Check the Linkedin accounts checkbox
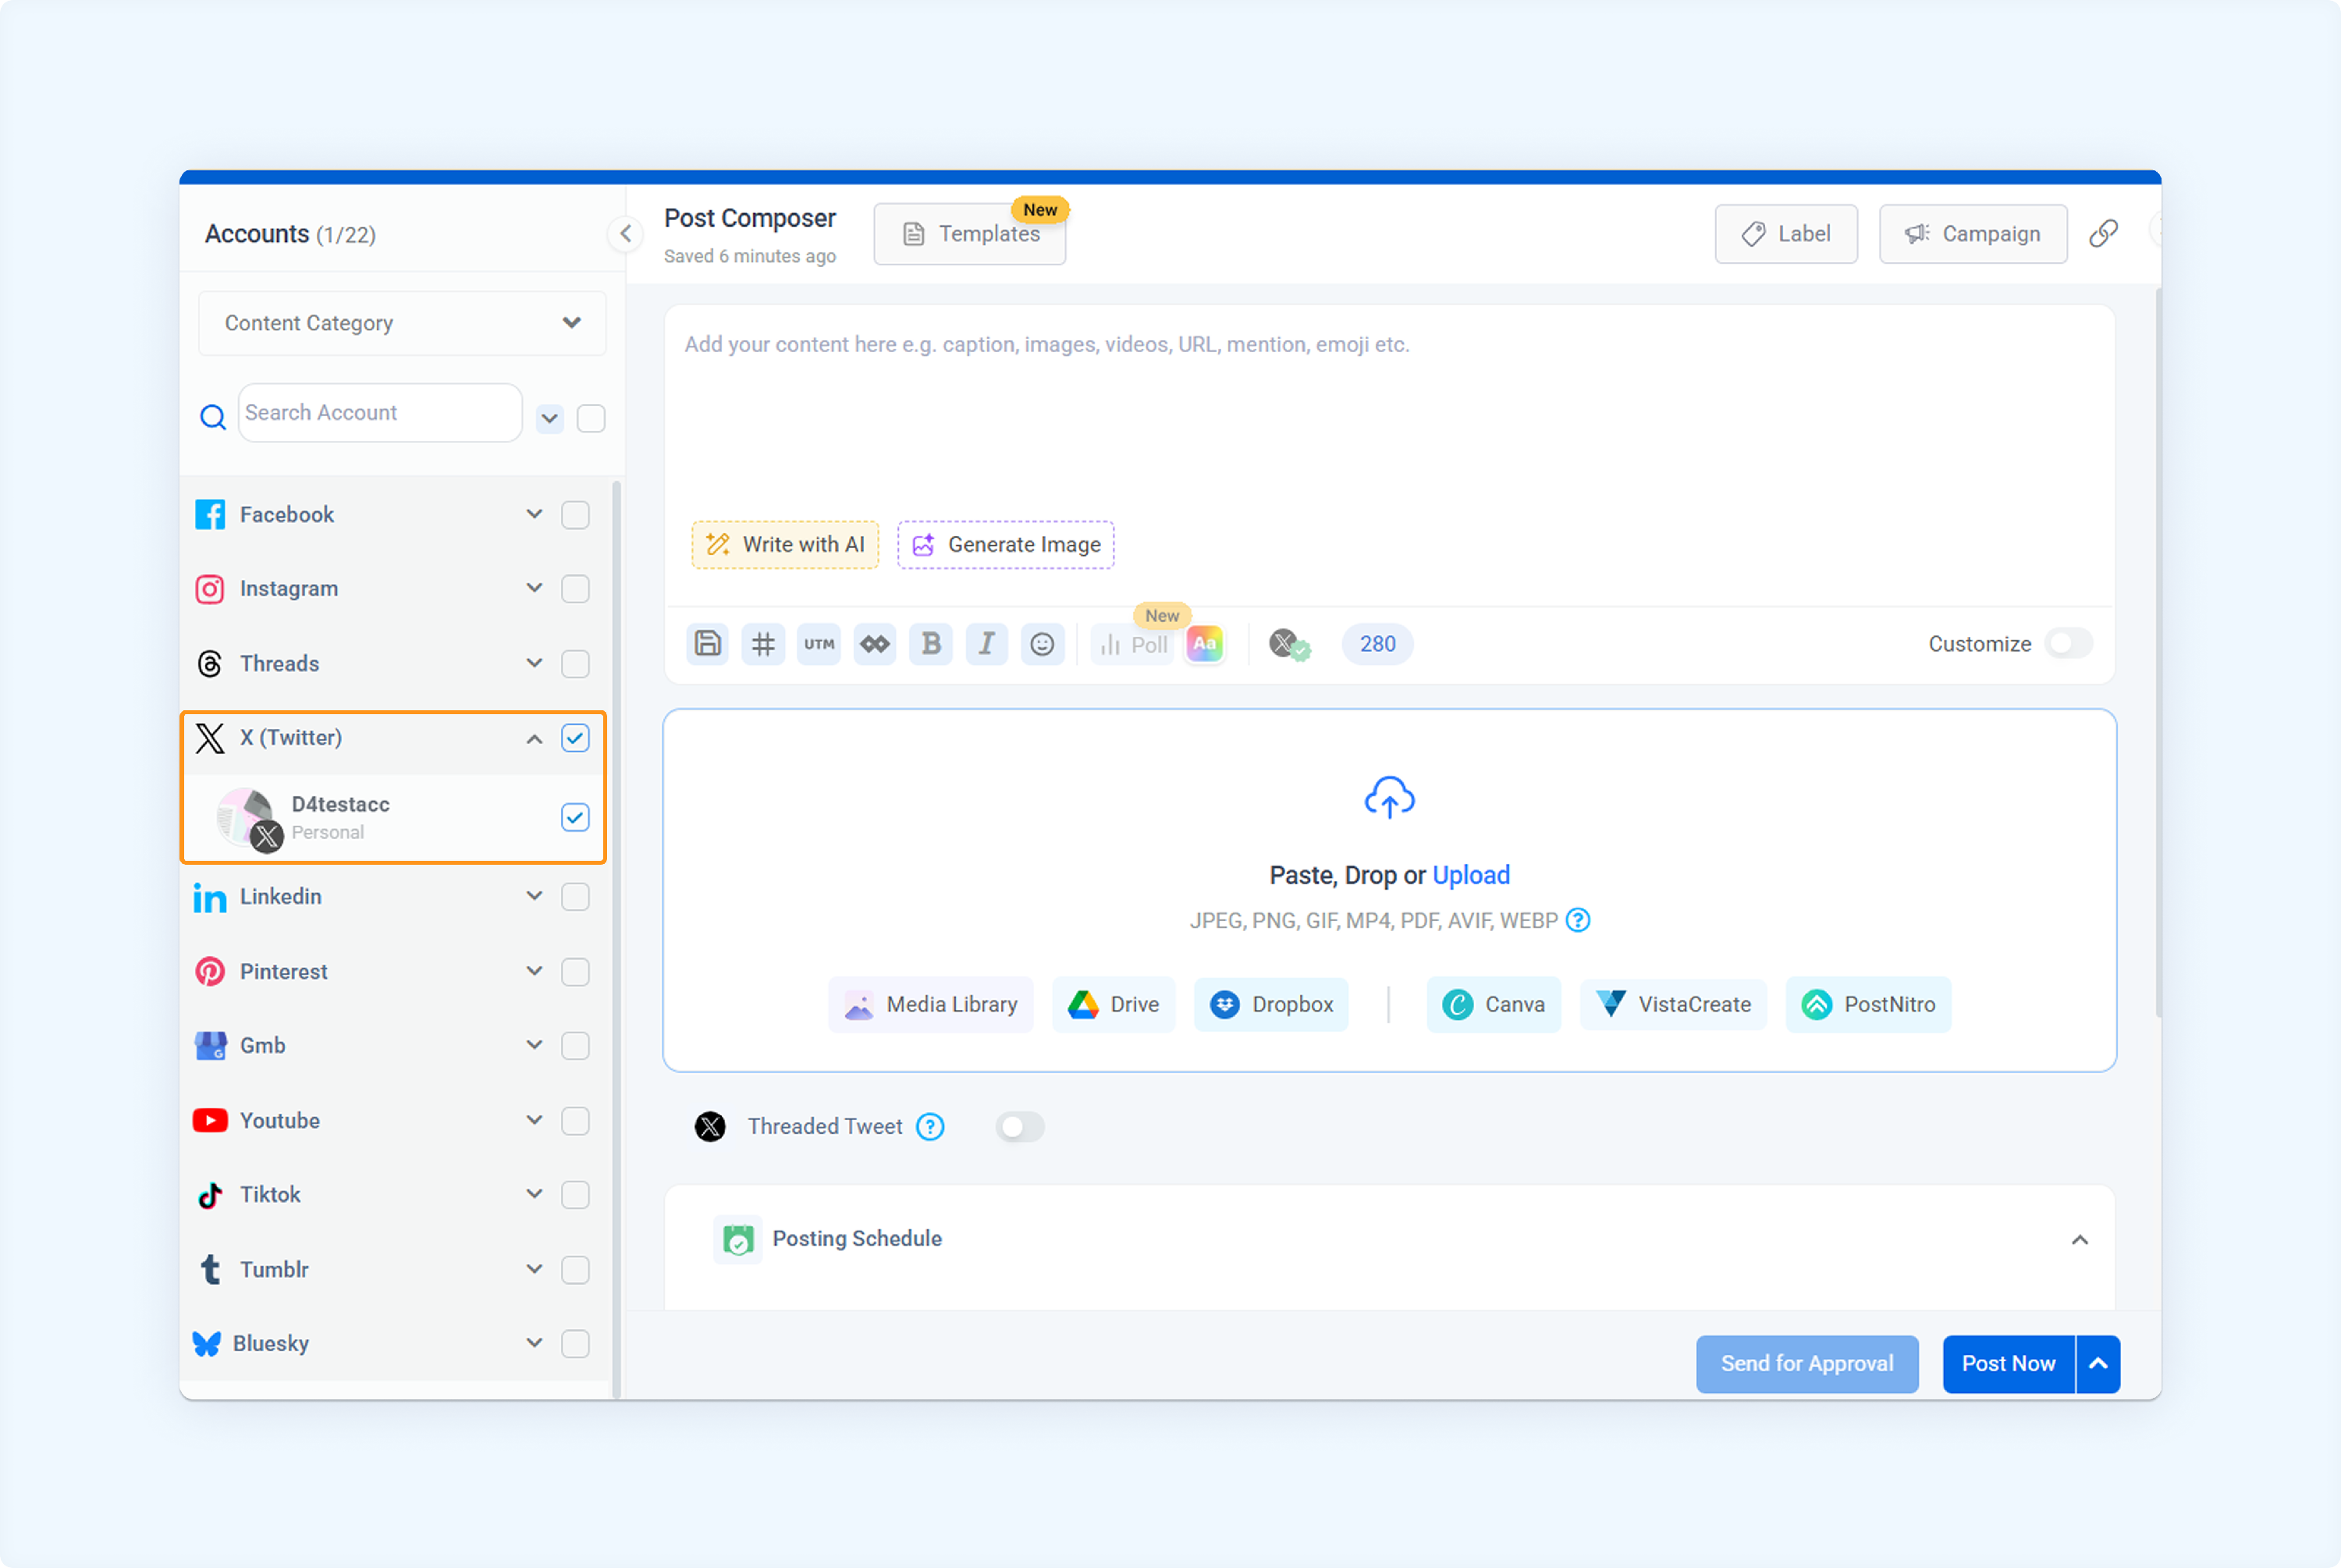The image size is (2341, 1568). [x=576, y=897]
